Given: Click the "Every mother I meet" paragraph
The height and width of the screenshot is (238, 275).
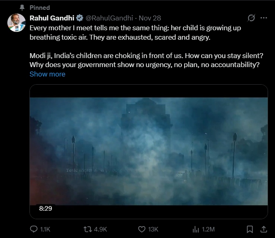Looking at the screenshot, I should (135, 33).
